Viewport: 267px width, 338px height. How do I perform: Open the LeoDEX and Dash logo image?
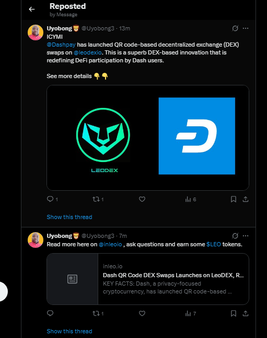pos(148,138)
